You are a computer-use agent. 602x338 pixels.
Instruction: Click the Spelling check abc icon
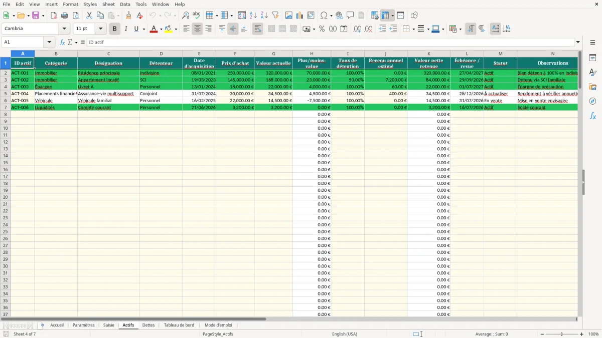point(197,16)
